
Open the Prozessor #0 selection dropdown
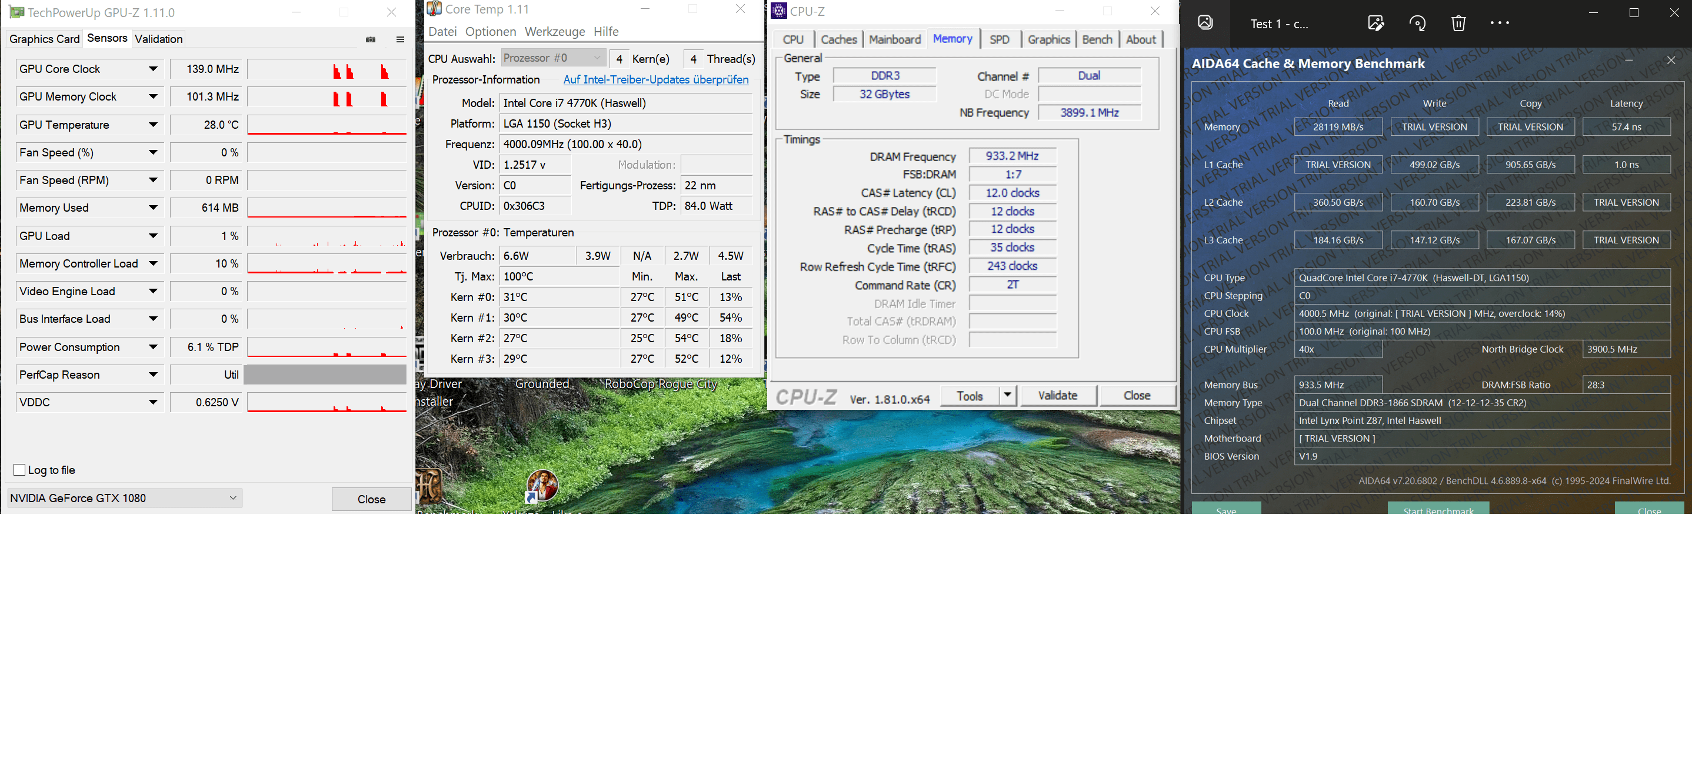click(552, 58)
